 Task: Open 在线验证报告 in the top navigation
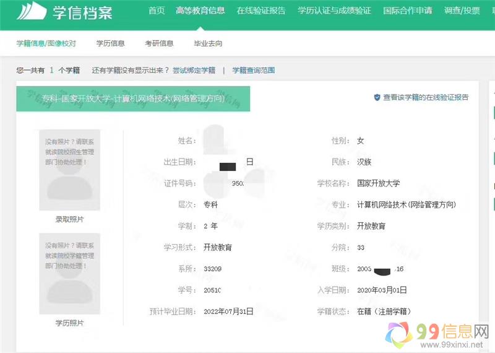click(x=261, y=11)
